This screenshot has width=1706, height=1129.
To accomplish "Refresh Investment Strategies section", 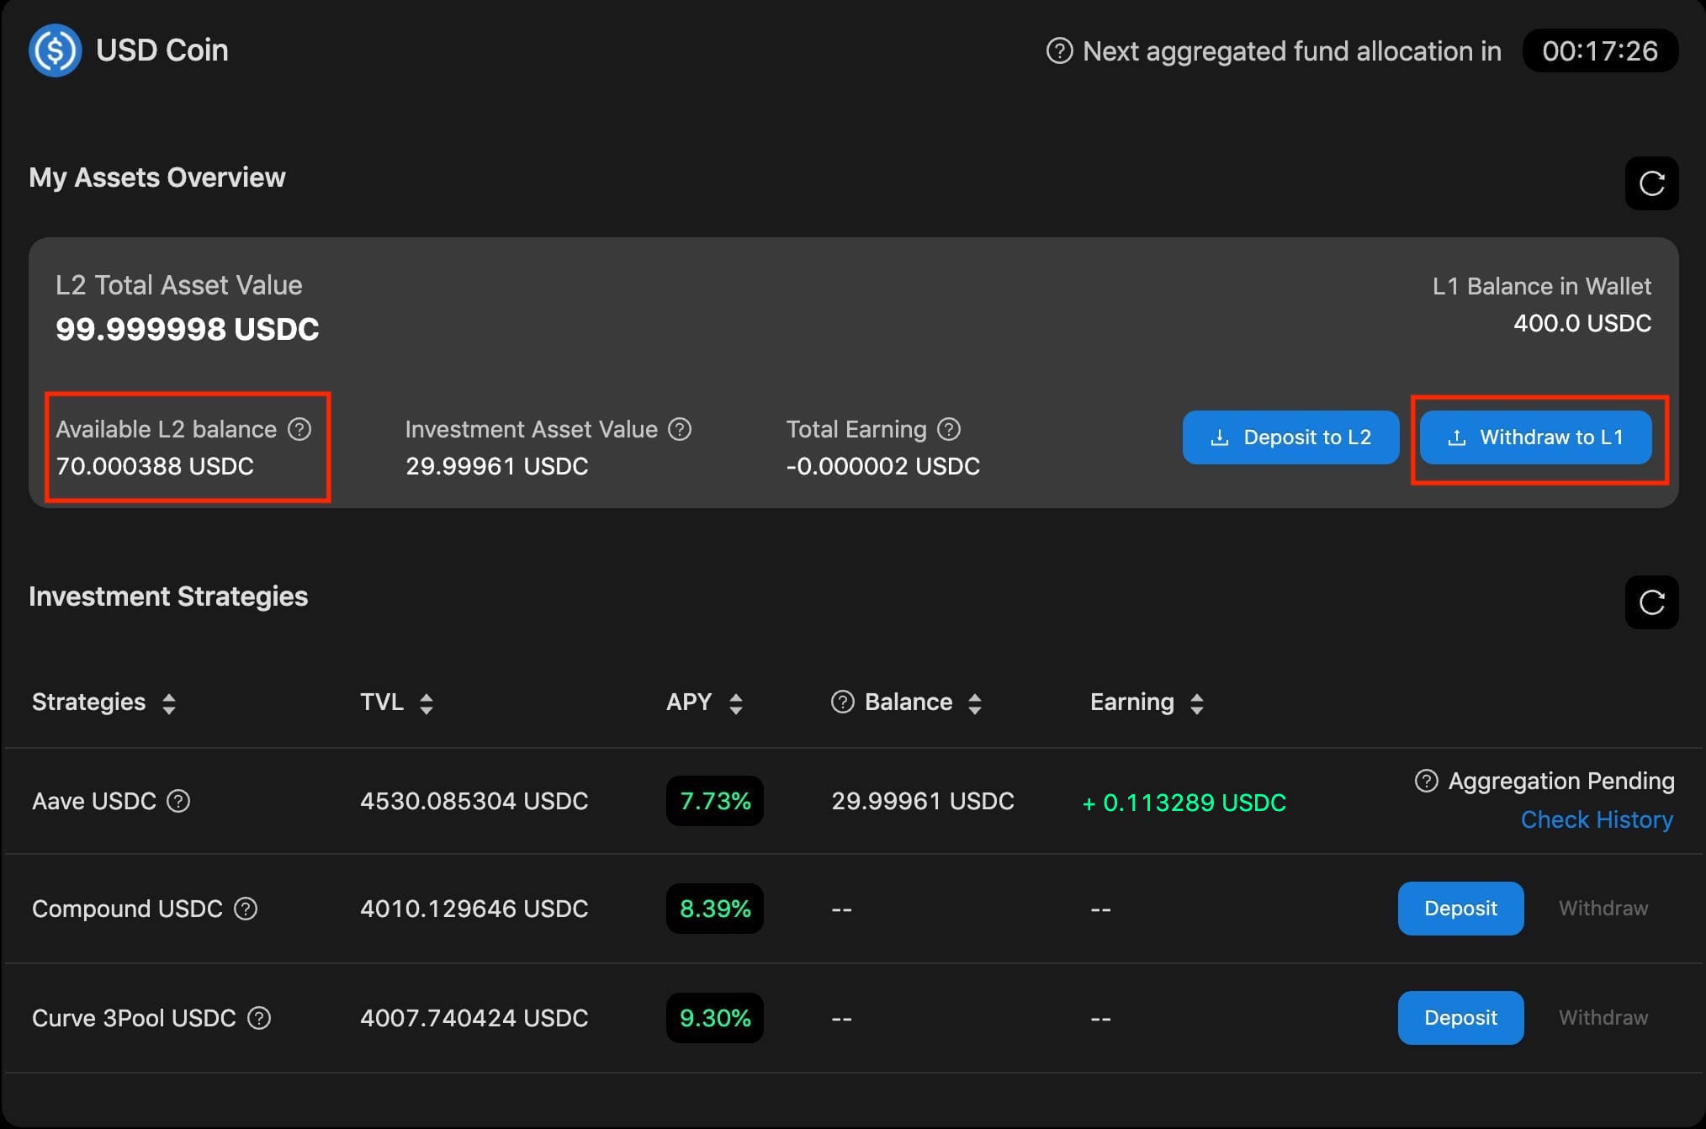I will tap(1651, 602).
